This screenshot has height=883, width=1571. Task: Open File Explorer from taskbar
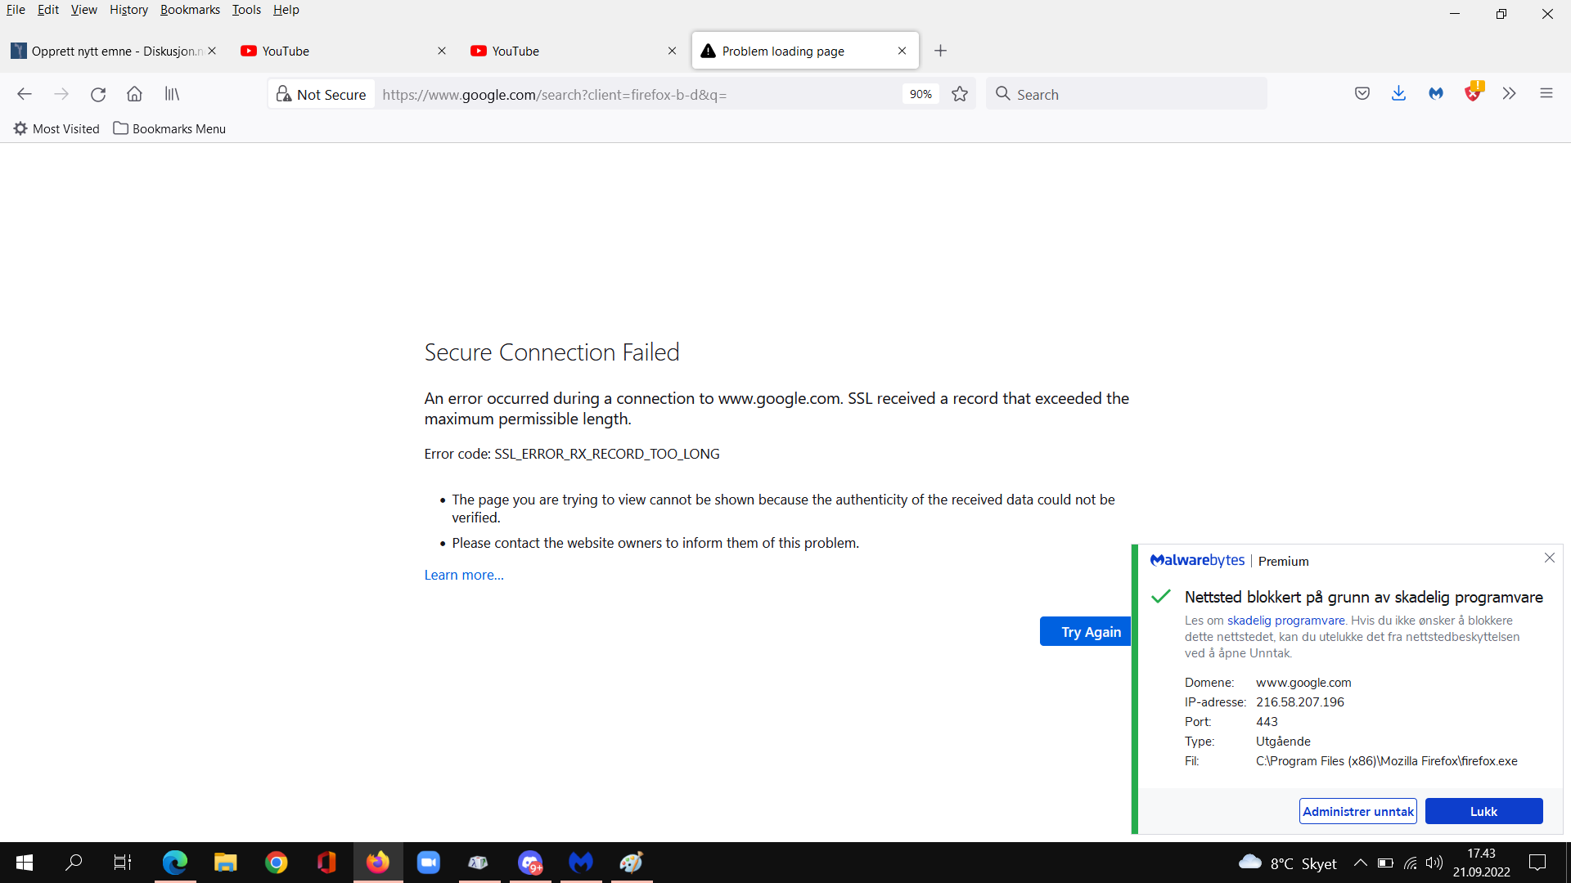click(x=225, y=863)
